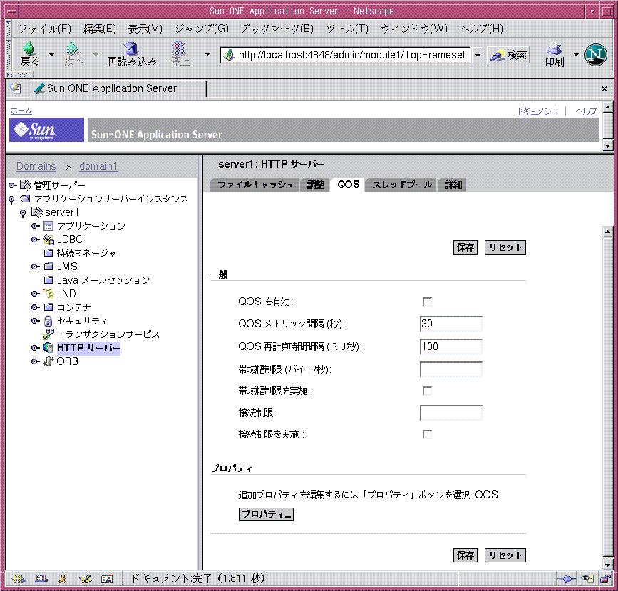The image size is (618, 591).
Task: Open the URL history dropdown arrow
Action: [478, 55]
